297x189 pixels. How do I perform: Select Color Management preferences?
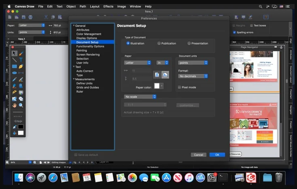click(x=89, y=34)
